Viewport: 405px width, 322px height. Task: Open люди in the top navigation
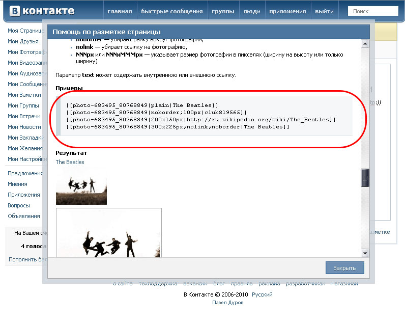252,11
